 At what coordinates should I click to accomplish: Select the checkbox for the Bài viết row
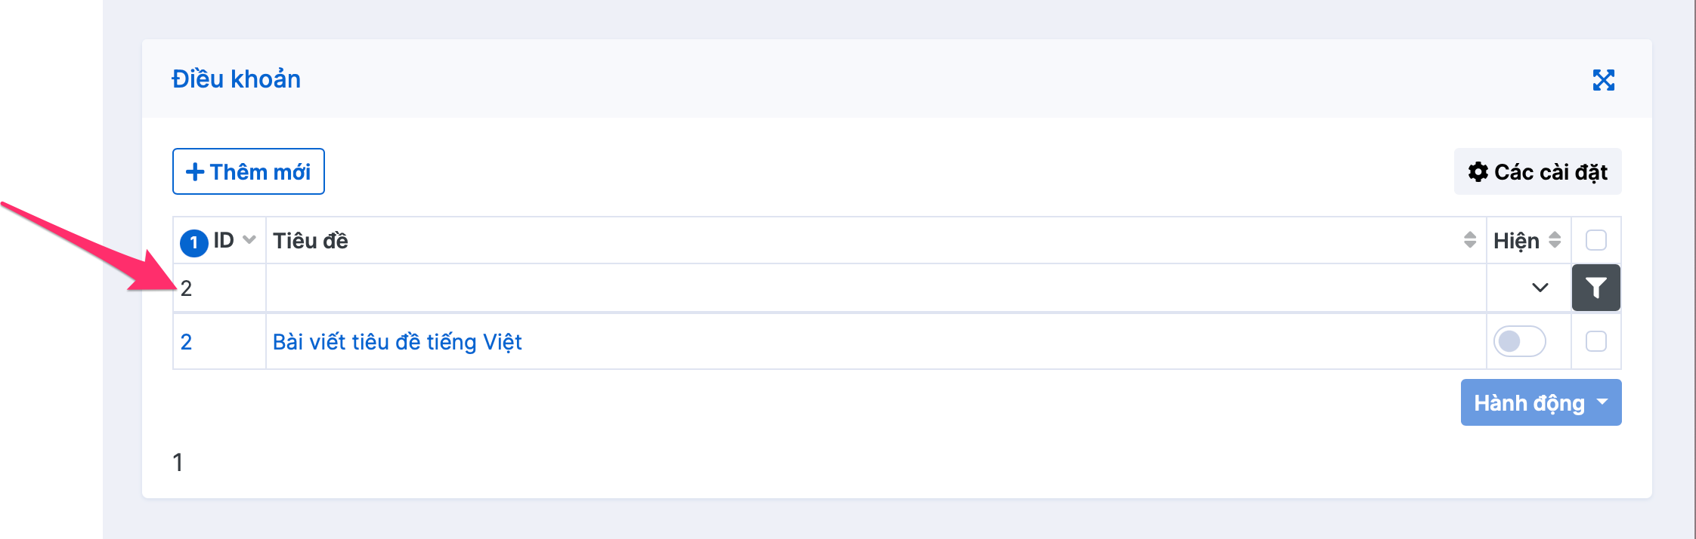1595,341
